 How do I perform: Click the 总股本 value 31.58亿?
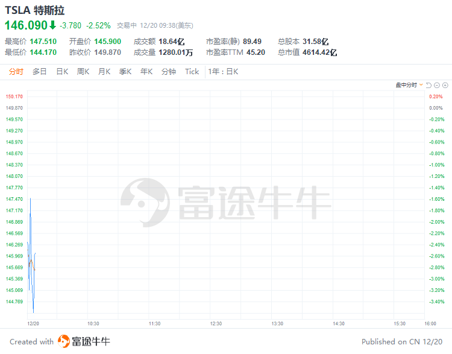(x=316, y=42)
